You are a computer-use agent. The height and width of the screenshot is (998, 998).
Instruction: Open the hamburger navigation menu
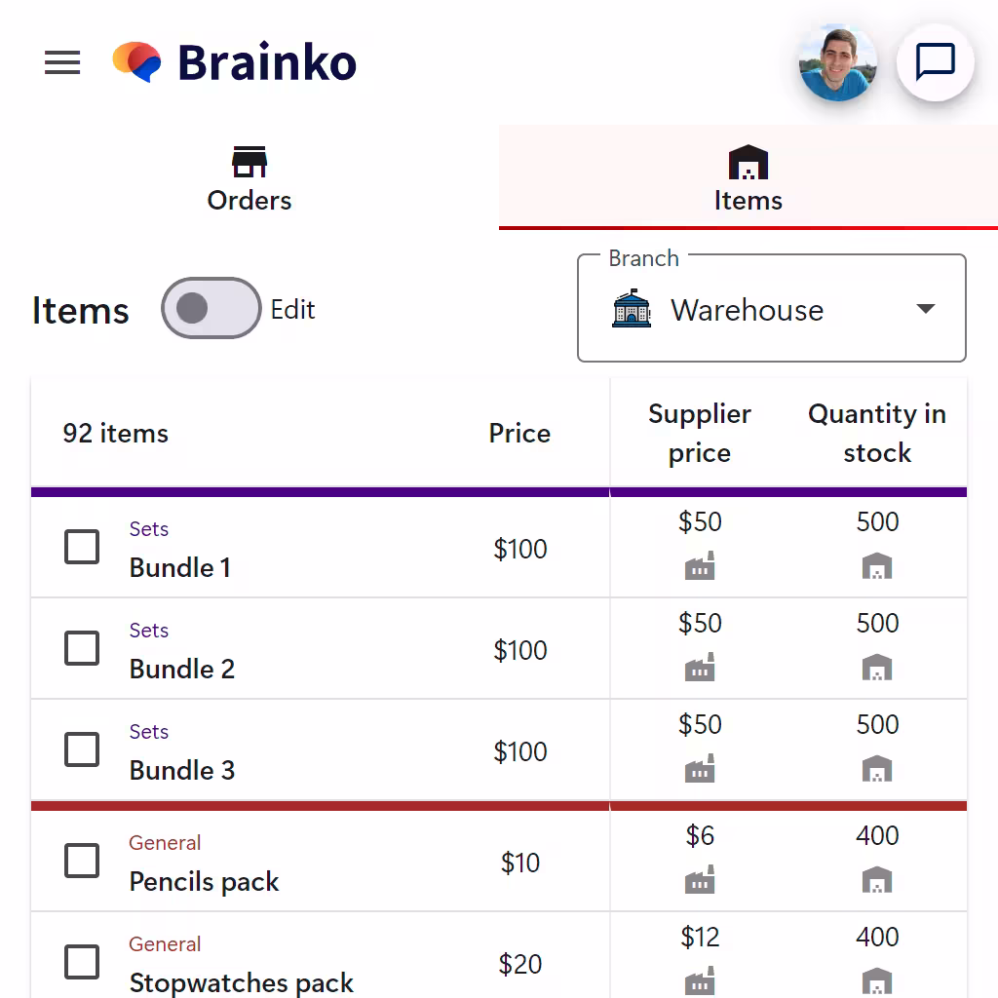[x=62, y=62]
